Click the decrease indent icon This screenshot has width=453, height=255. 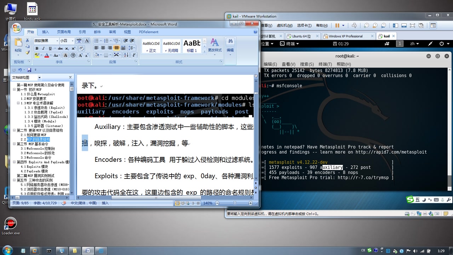click(x=125, y=41)
